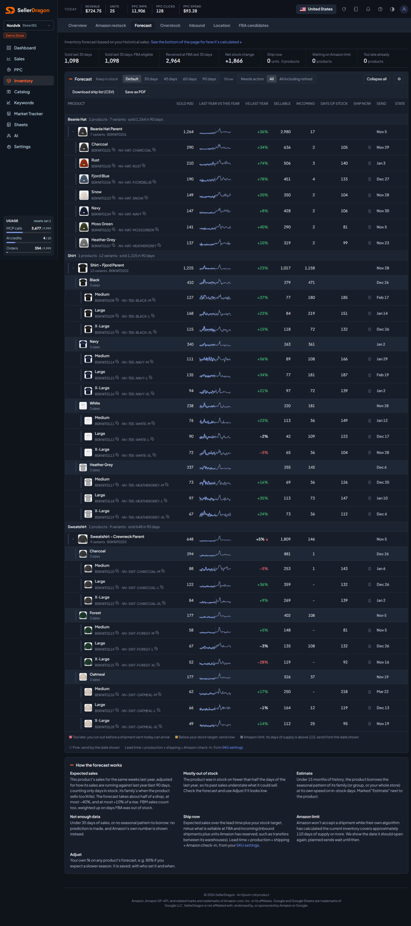Viewport: 411px width, 926px height.
Task: Switch to the Overstock tab
Action: (x=170, y=25)
